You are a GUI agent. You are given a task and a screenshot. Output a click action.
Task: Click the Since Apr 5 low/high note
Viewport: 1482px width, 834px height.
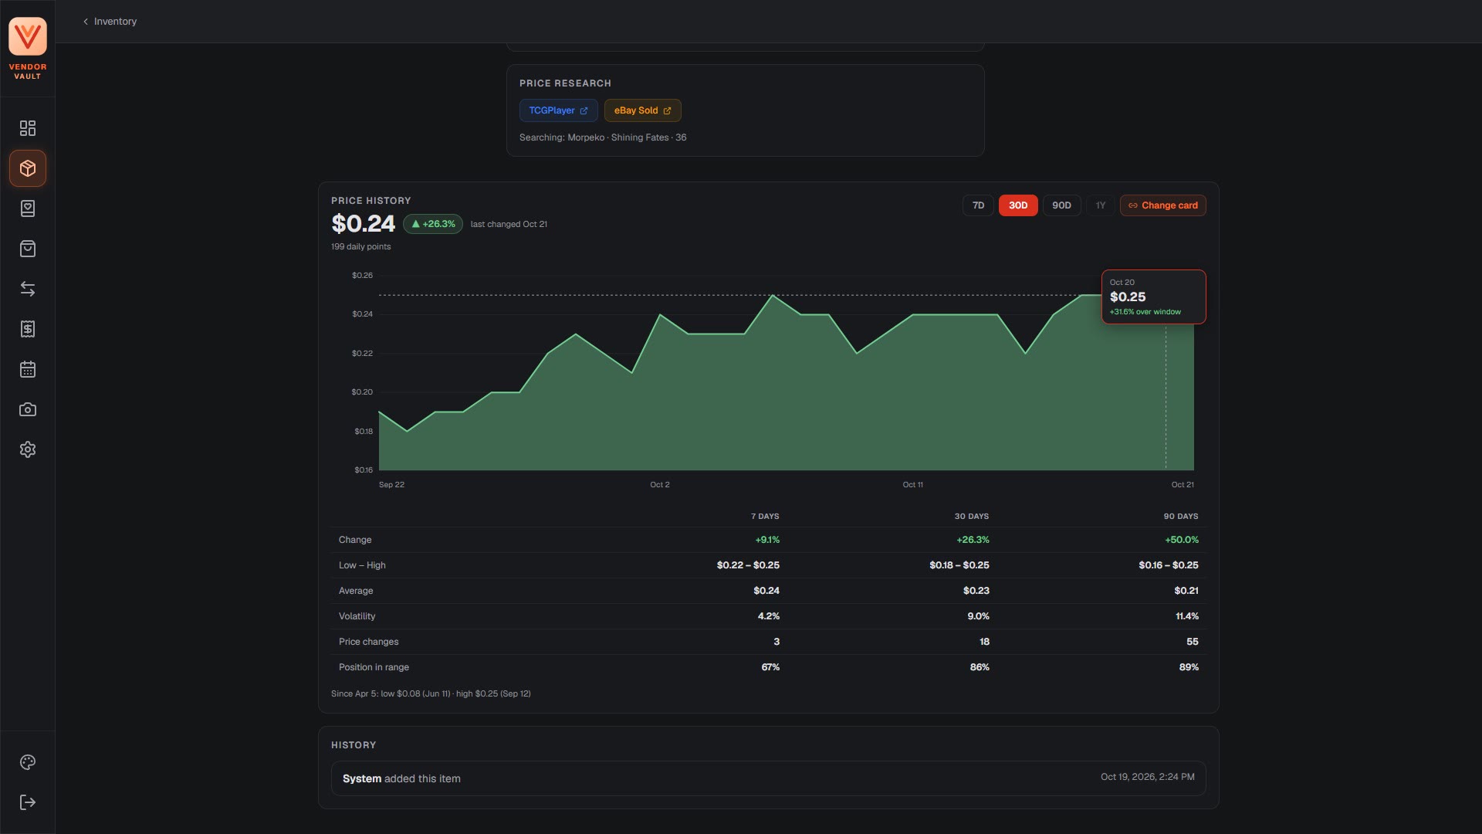[x=431, y=693]
